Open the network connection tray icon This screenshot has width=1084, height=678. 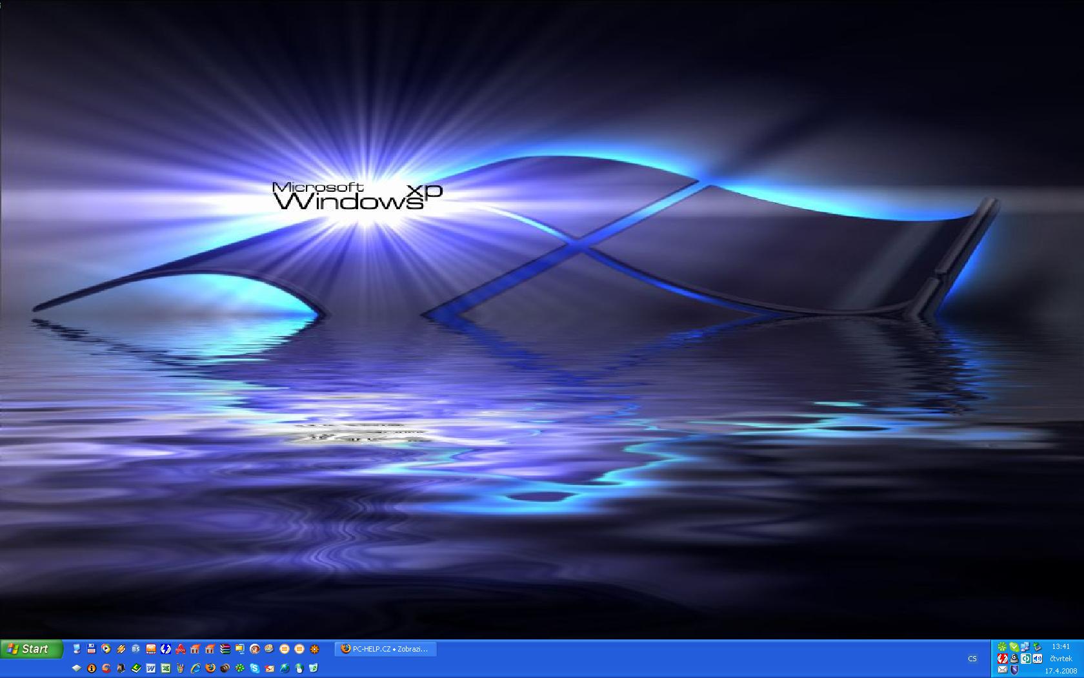click(x=1025, y=647)
